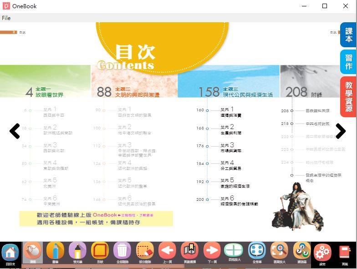Viewport: 357px width, 269px height.
Task: Open the OneBook online version banner link
Action: click(96, 219)
